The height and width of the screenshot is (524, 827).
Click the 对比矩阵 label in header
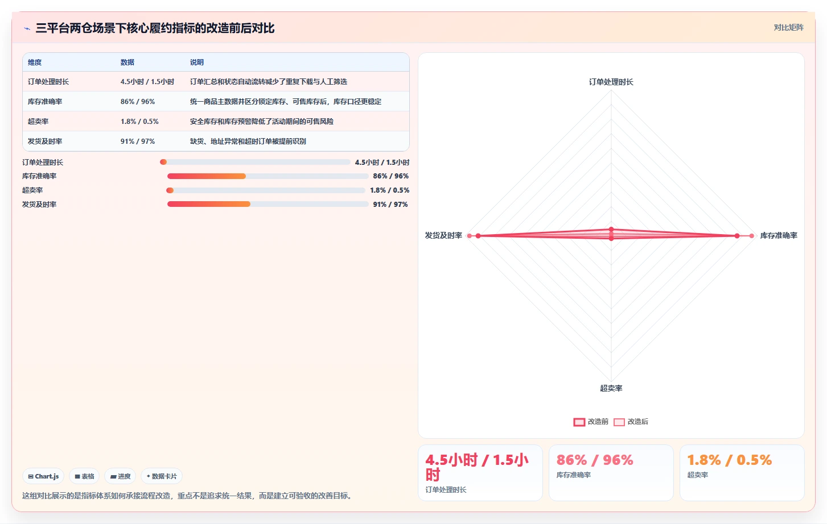788,27
